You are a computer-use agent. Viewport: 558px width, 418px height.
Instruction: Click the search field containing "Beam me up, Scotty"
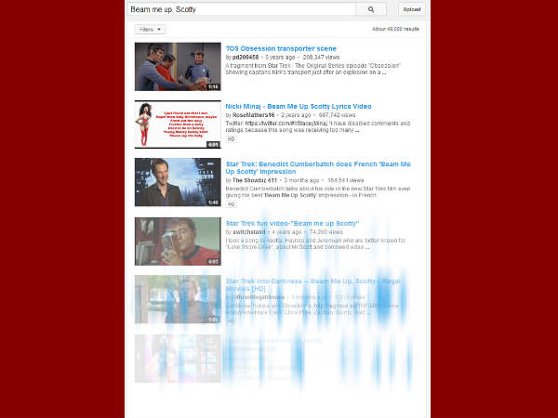[x=242, y=9]
